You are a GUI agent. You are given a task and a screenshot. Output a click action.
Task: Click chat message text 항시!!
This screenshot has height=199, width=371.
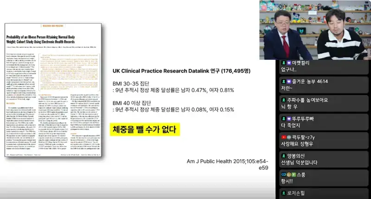[287, 181]
